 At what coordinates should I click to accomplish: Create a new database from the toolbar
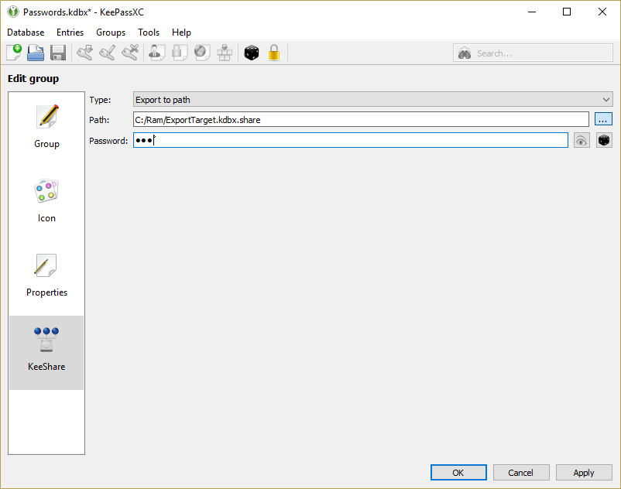click(x=13, y=52)
